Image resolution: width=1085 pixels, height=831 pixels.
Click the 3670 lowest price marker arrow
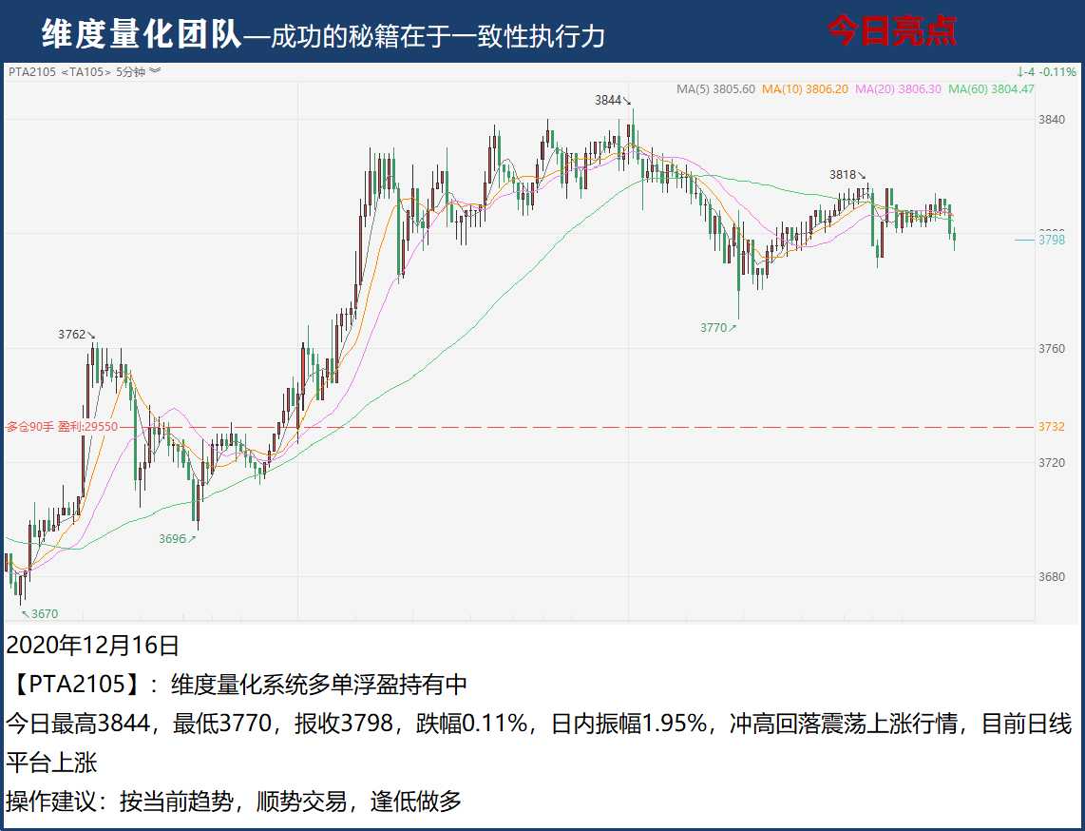click(x=25, y=613)
